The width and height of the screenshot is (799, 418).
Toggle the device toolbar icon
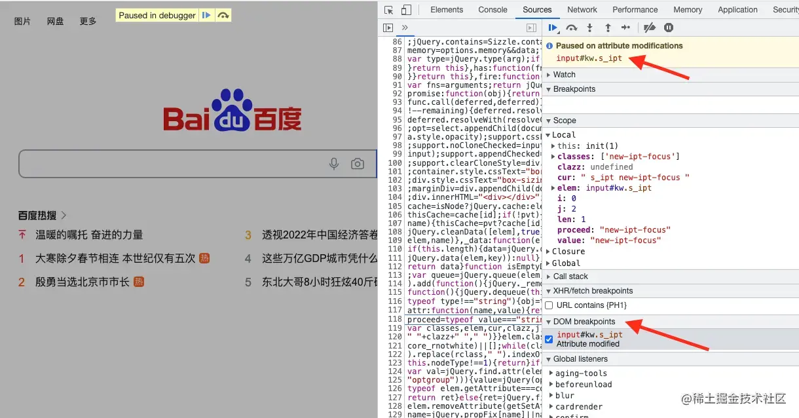406,10
